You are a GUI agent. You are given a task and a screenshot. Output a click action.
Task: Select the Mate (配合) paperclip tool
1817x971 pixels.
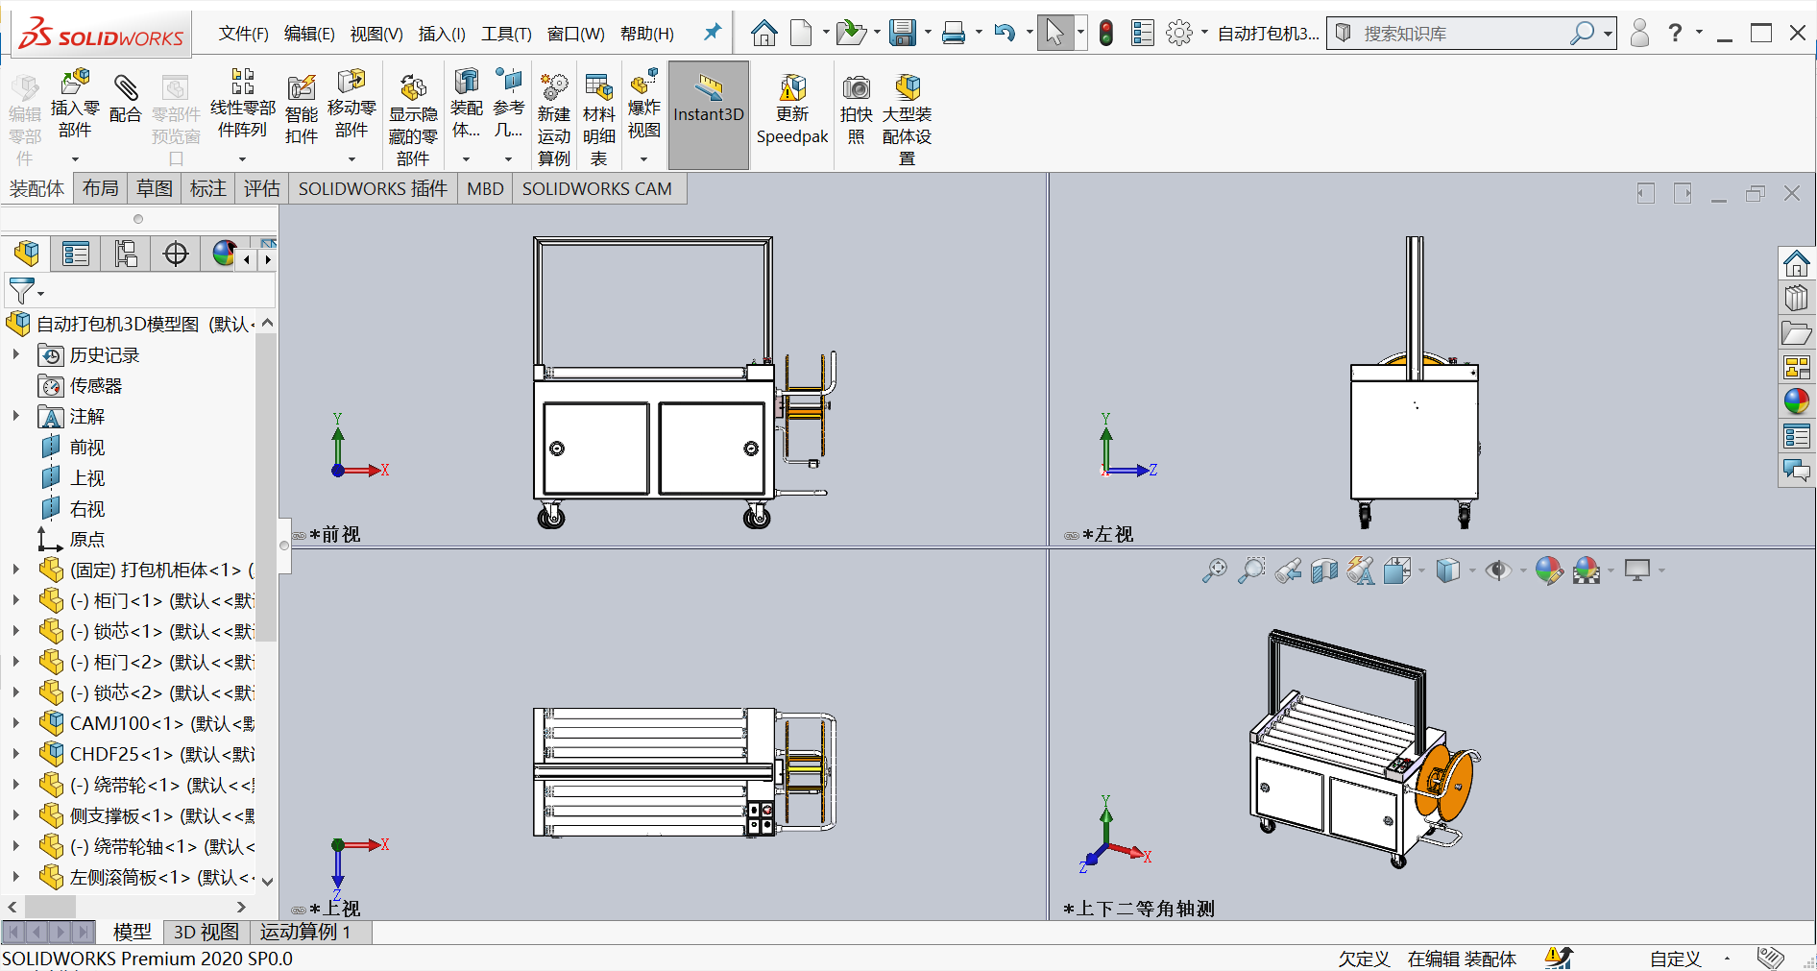pyautogui.click(x=125, y=88)
